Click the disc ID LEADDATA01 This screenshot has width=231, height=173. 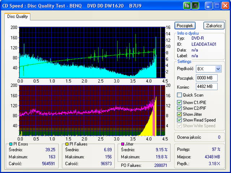[204, 44]
